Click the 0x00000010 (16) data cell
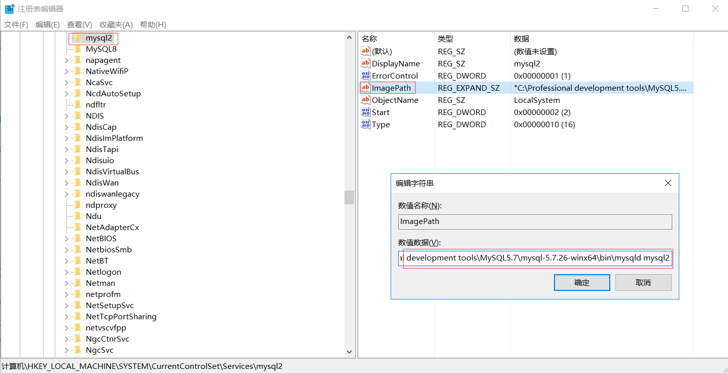The image size is (728, 373). (x=544, y=124)
